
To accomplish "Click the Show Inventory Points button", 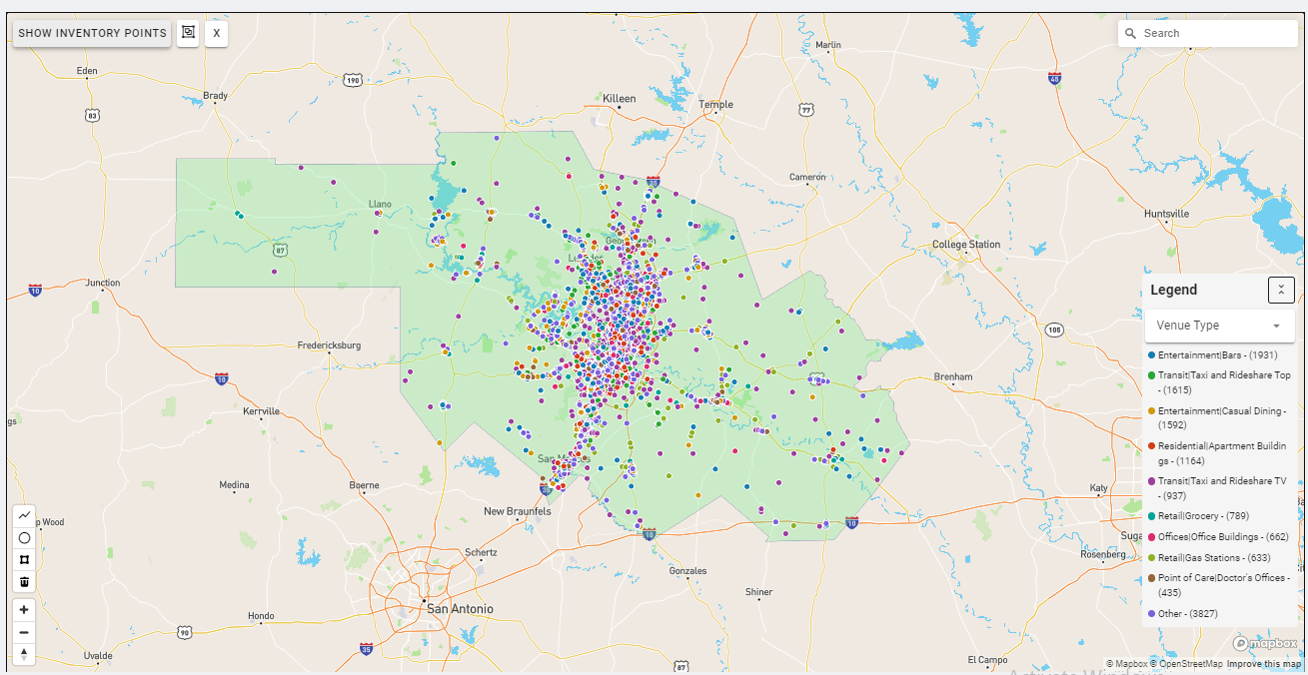I will tap(92, 33).
